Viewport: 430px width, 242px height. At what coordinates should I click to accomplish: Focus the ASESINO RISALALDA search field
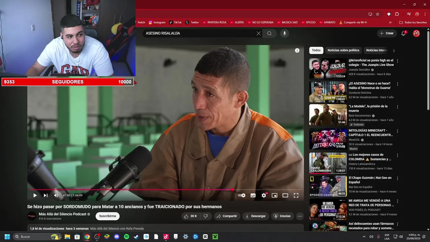tap(199, 33)
